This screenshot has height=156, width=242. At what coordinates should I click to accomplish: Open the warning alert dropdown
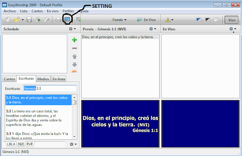[x=169, y=20]
